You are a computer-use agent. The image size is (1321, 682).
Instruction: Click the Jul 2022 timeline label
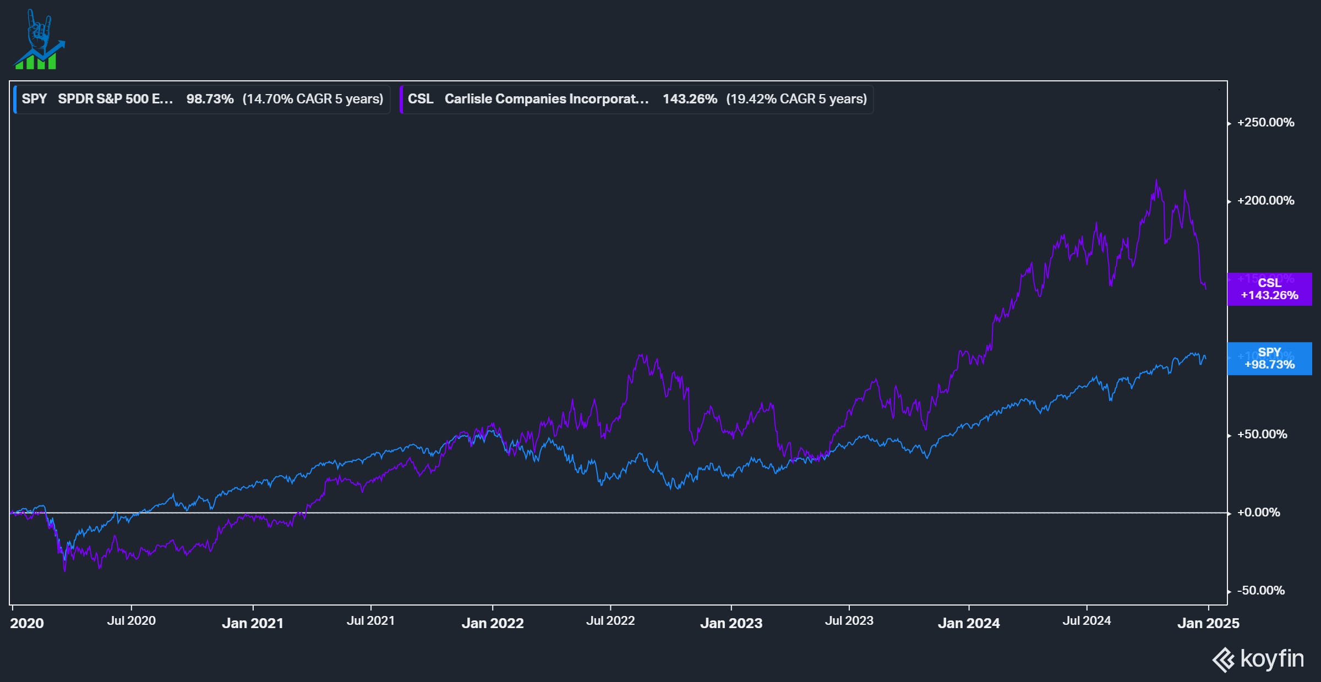tap(610, 621)
